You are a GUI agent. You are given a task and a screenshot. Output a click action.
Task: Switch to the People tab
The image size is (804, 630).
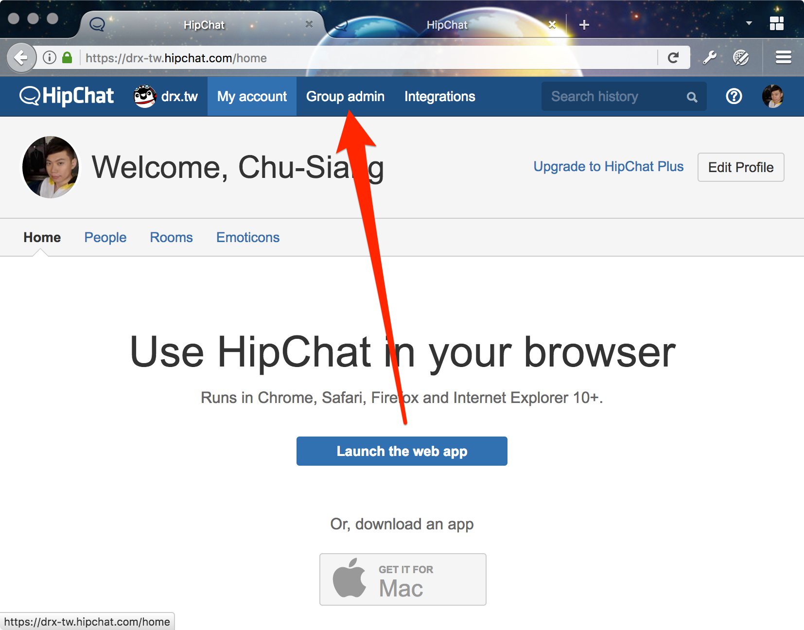pos(105,237)
